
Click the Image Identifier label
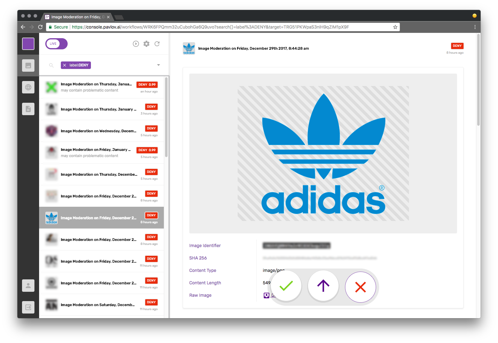205,246
